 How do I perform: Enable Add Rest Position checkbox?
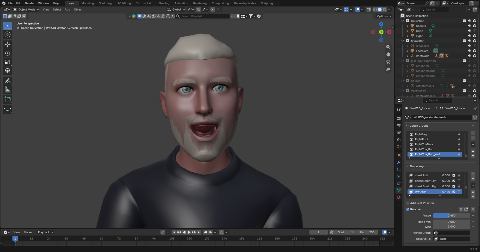coord(408,203)
